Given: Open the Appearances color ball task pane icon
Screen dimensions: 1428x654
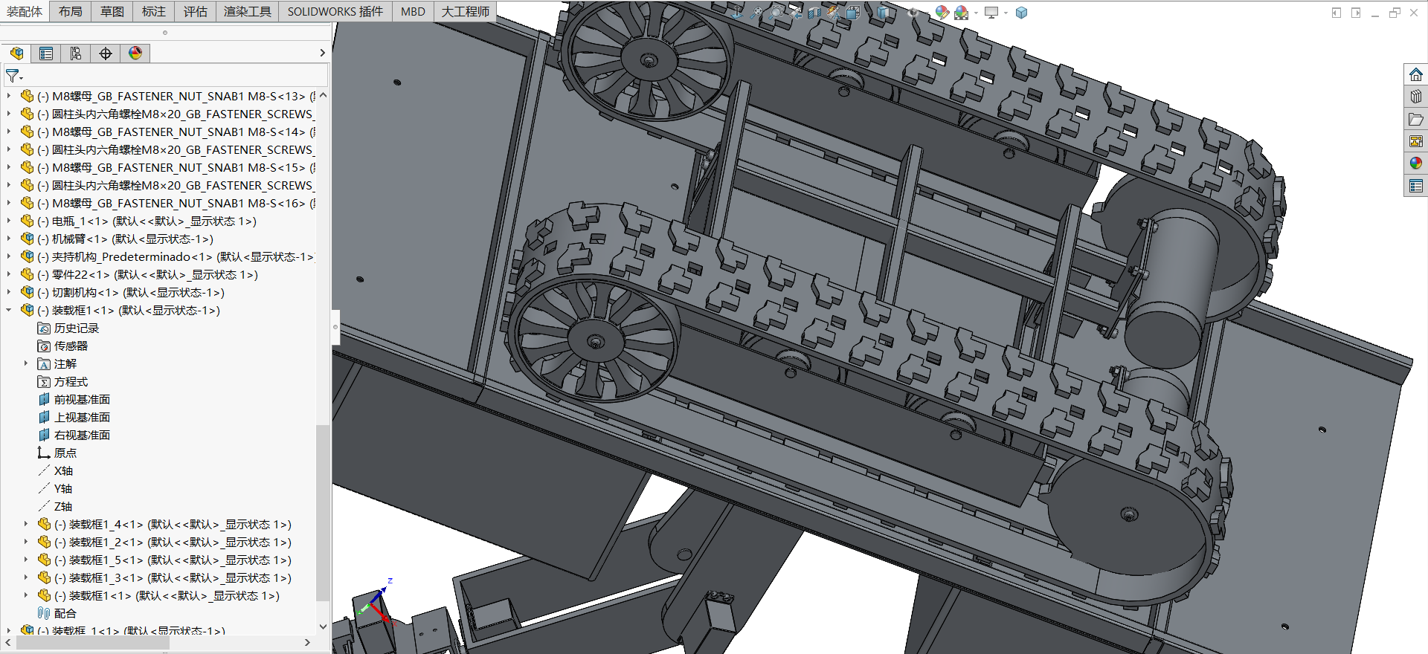Looking at the screenshot, I should pos(1415,163).
